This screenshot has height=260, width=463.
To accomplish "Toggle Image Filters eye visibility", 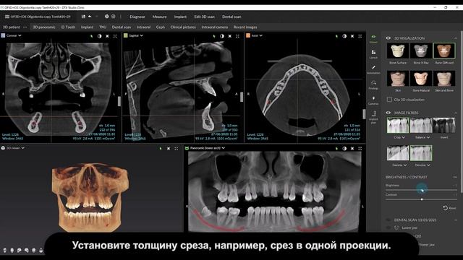I will coord(388,113).
